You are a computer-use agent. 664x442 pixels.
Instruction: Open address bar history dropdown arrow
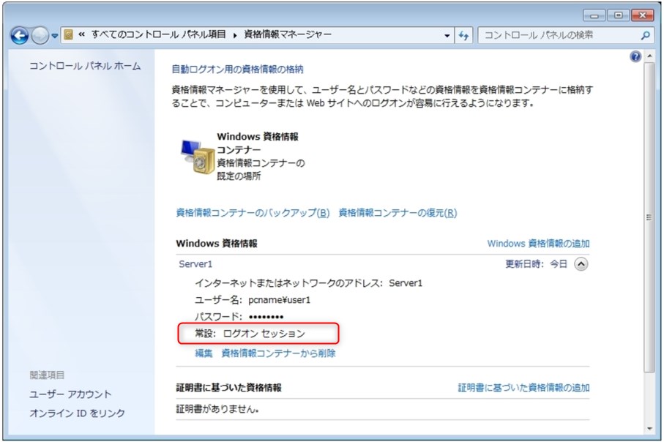click(447, 36)
